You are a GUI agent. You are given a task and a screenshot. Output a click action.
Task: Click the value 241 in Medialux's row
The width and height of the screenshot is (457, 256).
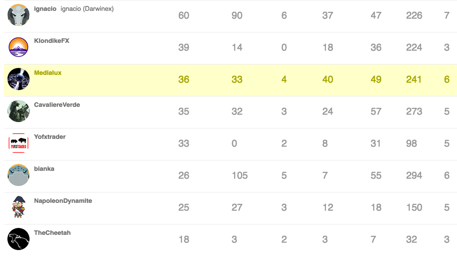coord(414,80)
